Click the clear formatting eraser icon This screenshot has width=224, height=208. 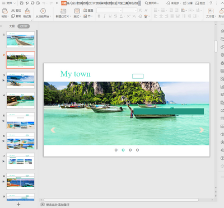pos(140,16)
